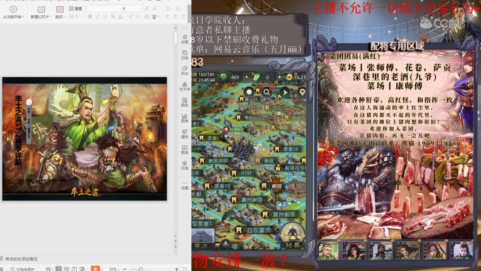The width and height of the screenshot is (481, 271).
Task: Select the 常山 location label
Action: point(249,99)
